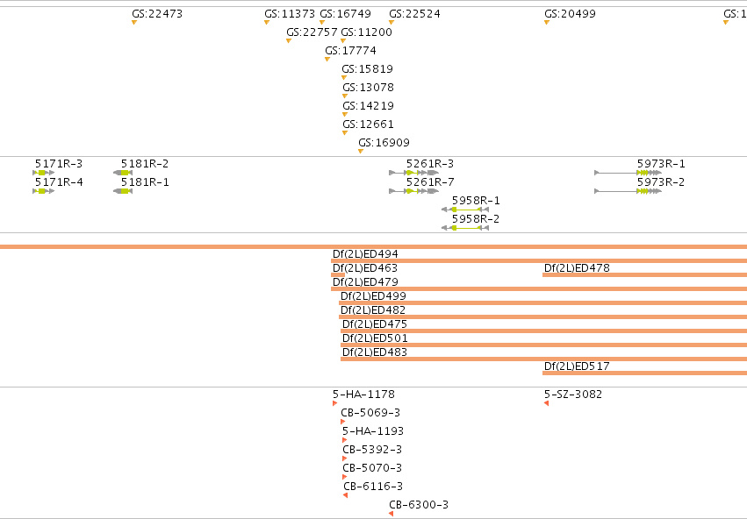Click the red triangle marker under 5-SZ-3082

[547, 403]
